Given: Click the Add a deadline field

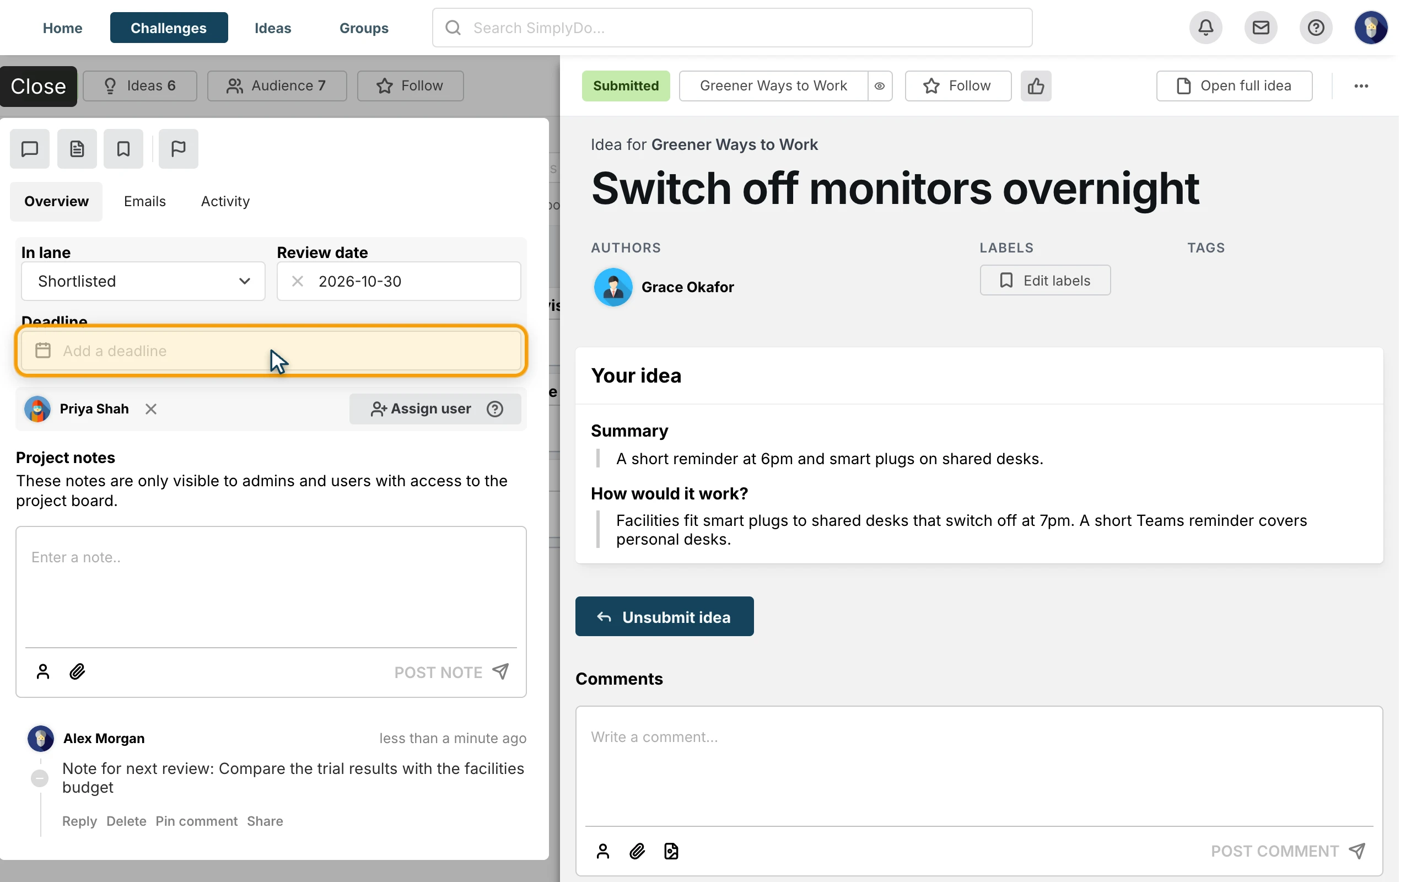Looking at the screenshot, I should (x=271, y=351).
